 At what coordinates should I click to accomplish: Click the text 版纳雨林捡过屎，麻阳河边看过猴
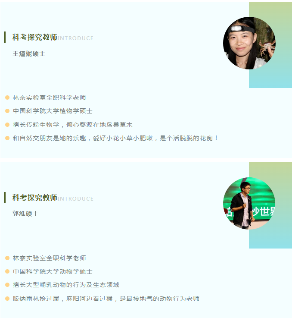[63, 299]
